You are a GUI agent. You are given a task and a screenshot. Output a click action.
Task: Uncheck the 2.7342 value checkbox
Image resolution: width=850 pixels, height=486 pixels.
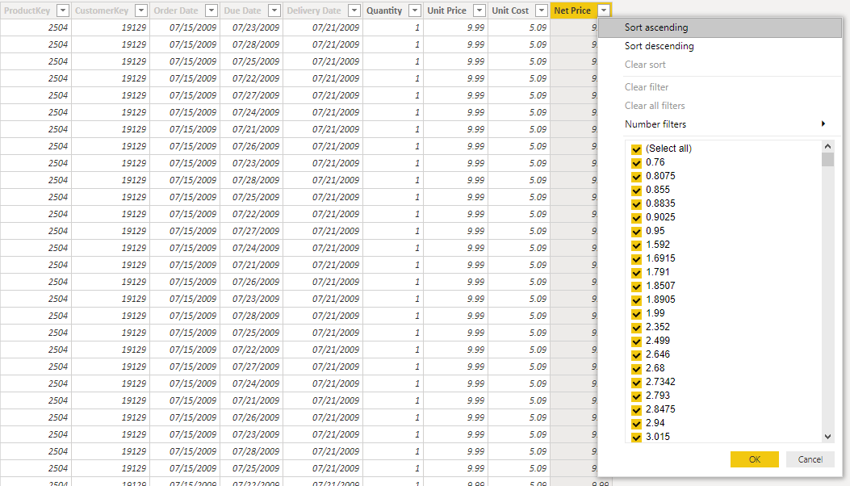coord(636,383)
